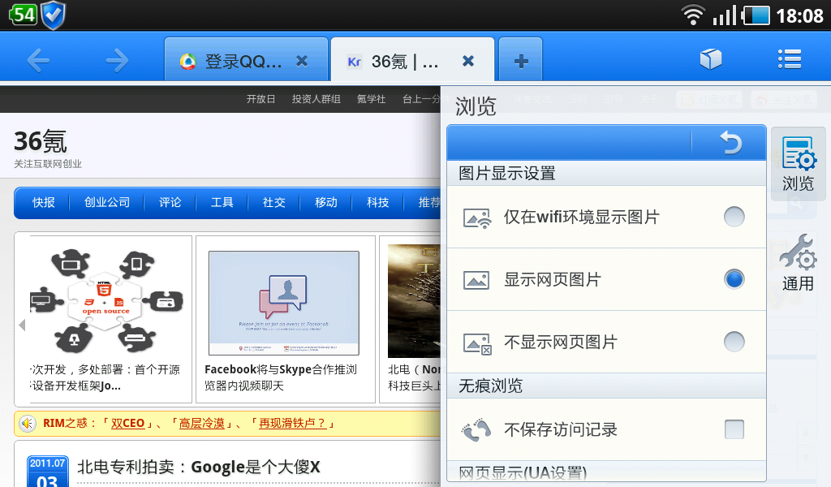Screen dimensions: 831x487
Task: Click the 关注互联网创业 tagline
Action: [x=48, y=164]
